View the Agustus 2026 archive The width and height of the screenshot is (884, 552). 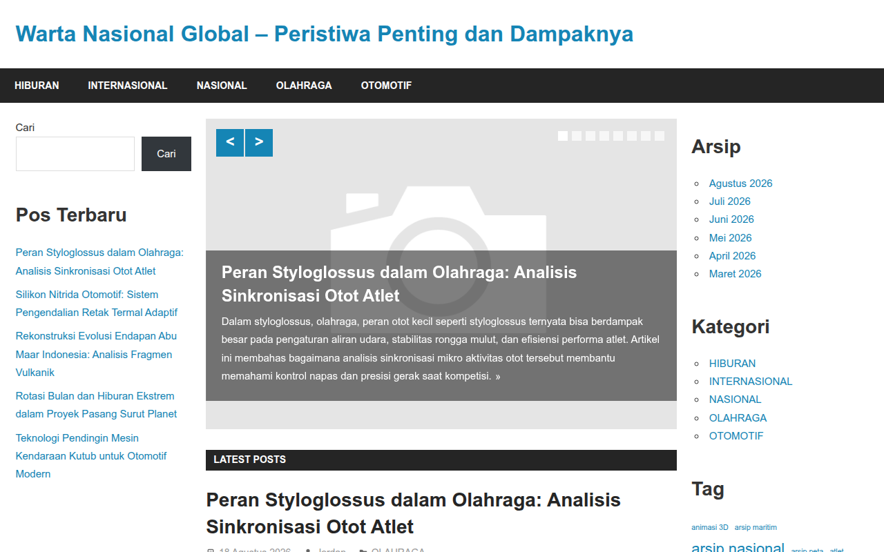740,184
